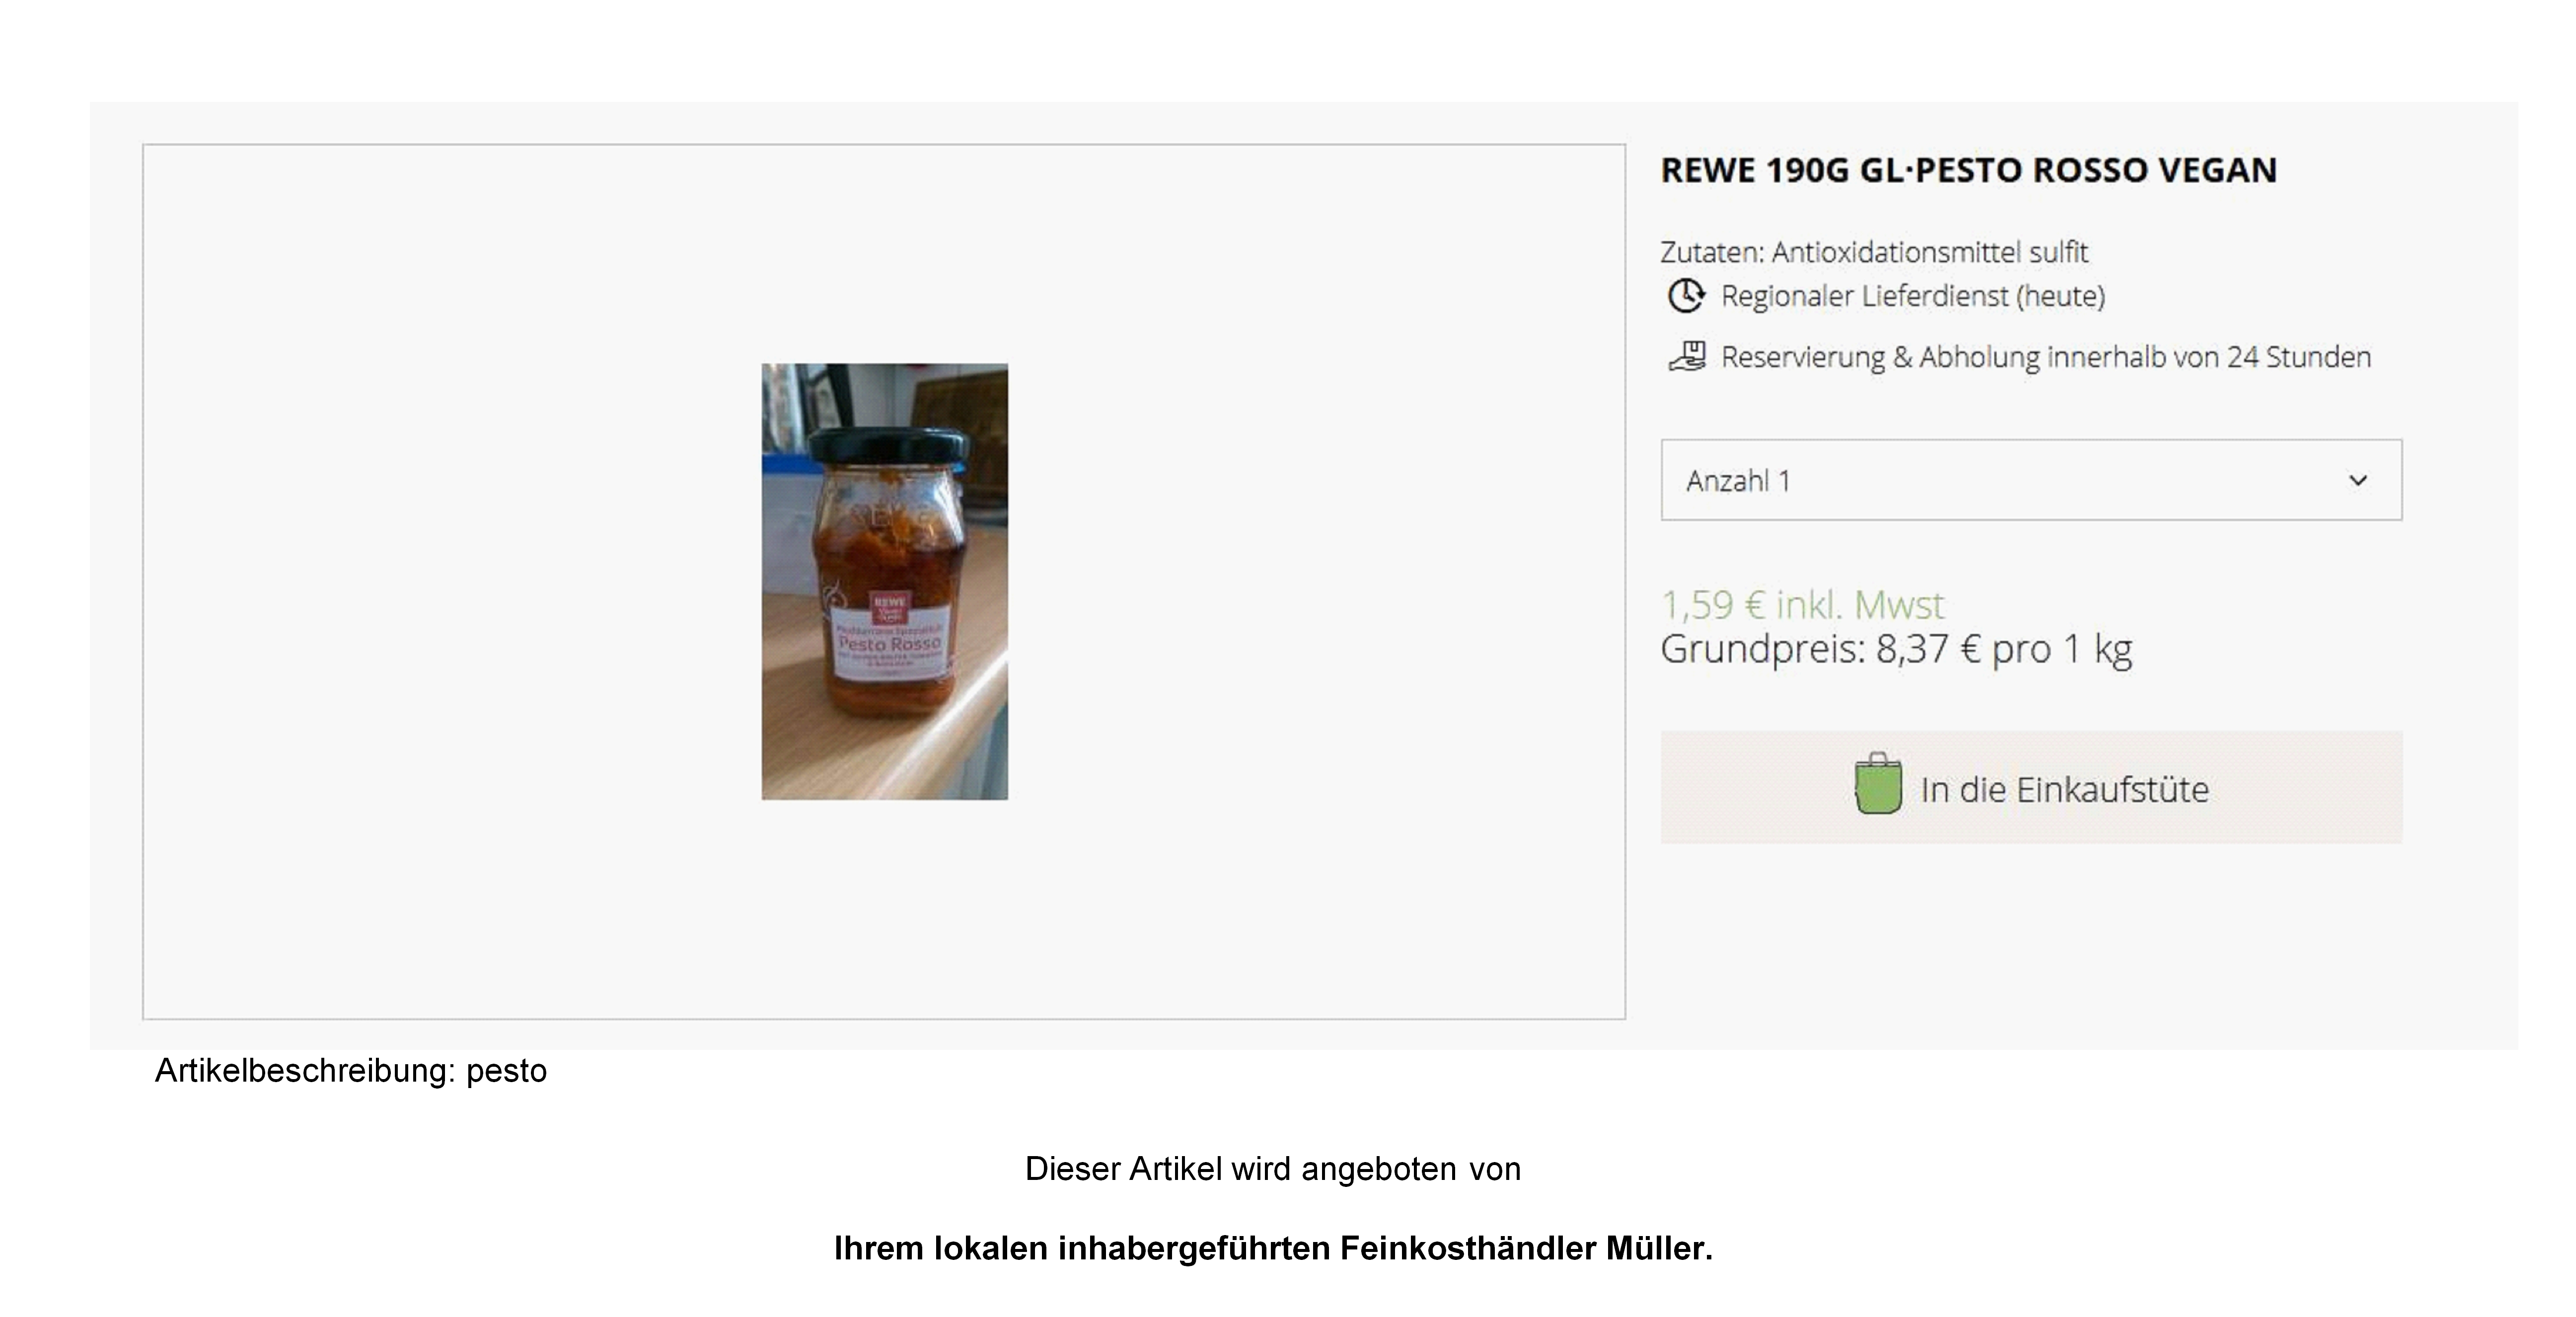Click the Artikelbeschreibung: pesto text
This screenshot has width=2576, height=1317.
coord(351,1071)
